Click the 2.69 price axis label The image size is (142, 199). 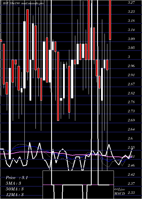(131, 120)
